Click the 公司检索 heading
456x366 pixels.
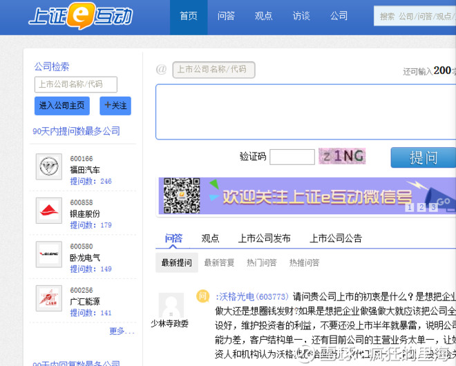tap(52, 67)
